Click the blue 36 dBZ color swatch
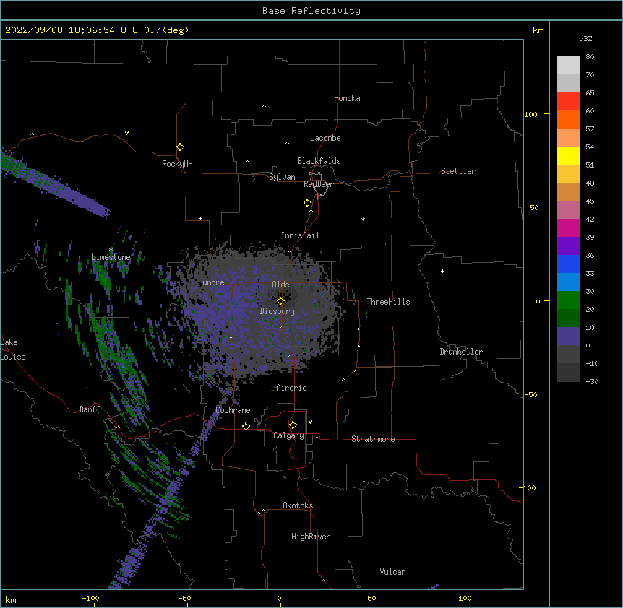 pyautogui.click(x=568, y=264)
